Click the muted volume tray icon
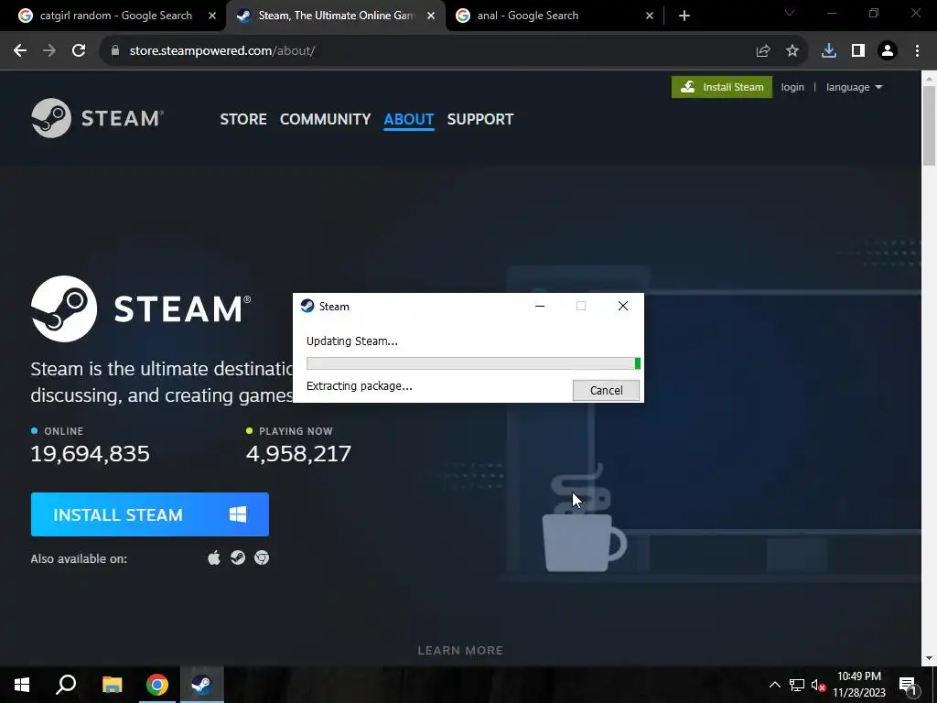Screen dimensions: 937x703 pos(818,685)
